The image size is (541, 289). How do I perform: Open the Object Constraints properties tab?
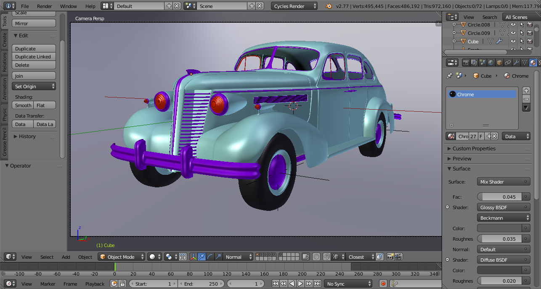pos(507,63)
